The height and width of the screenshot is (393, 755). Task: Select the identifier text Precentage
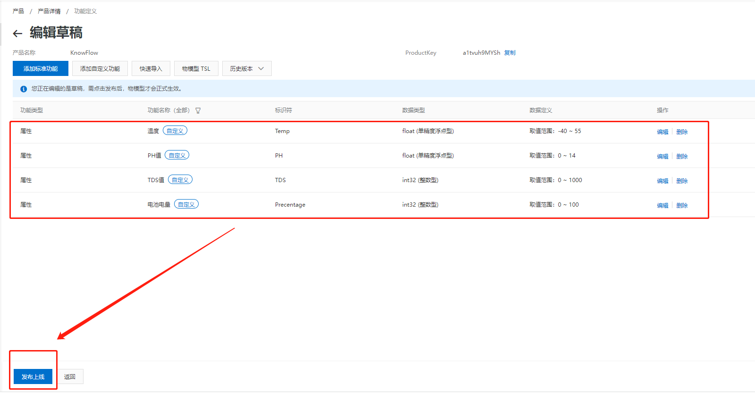(x=290, y=205)
